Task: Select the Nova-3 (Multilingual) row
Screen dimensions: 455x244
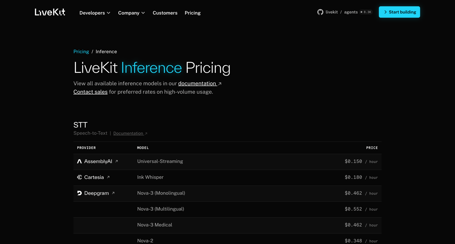Action: tap(227, 209)
